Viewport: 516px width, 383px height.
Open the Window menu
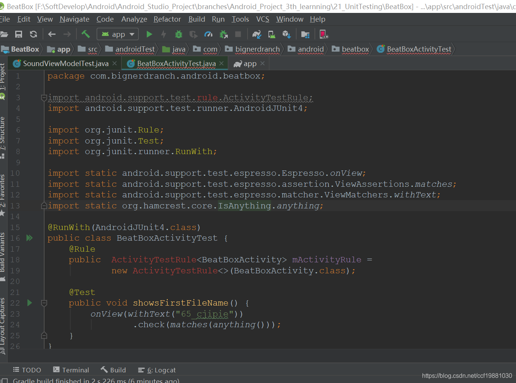[x=290, y=19]
